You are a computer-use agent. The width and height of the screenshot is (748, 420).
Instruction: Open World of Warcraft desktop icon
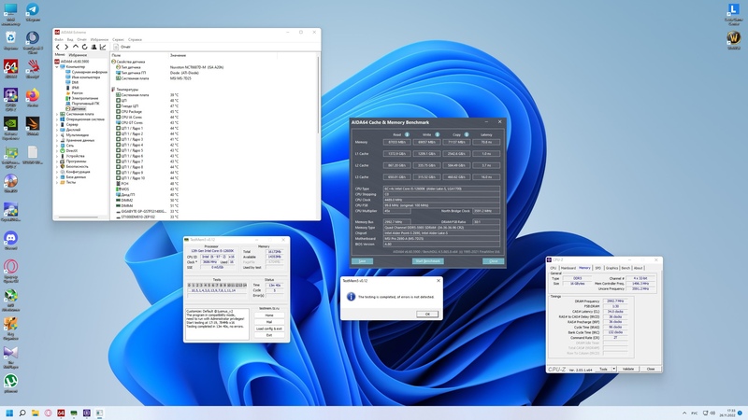[x=734, y=40]
